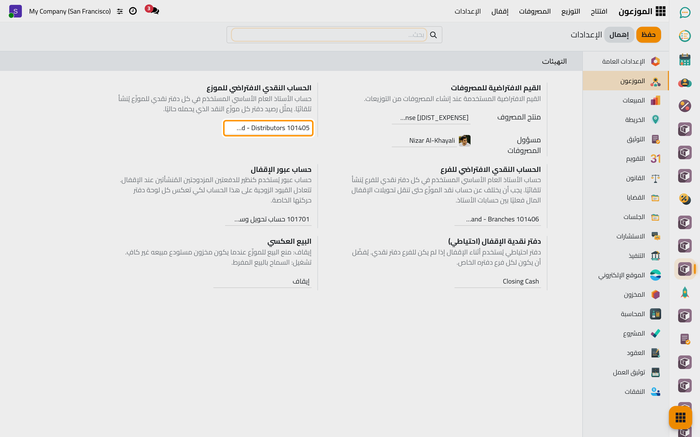Open My Company (San Francisco) switcher

click(x=70, y=11)
